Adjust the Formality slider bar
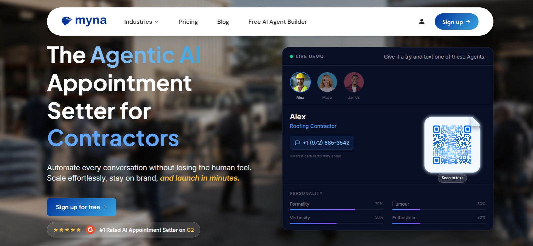The width and height of the screenshot is (533, 246). pos(336,210)
